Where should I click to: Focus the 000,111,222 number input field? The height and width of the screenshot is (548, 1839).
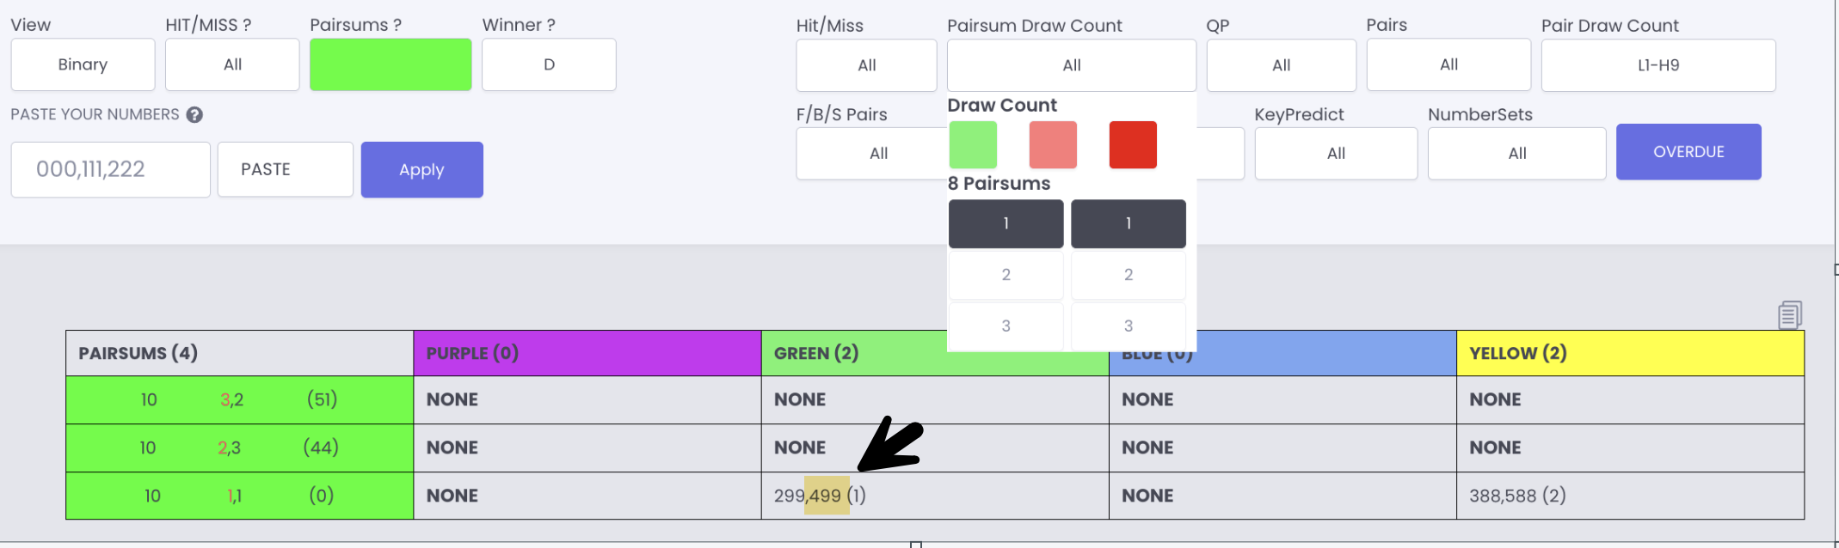coord(111,169)
